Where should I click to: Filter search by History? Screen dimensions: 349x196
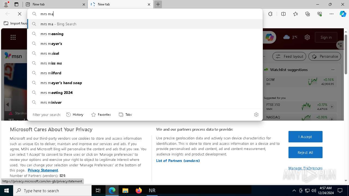pyautogui.click(x=75, y=115)
